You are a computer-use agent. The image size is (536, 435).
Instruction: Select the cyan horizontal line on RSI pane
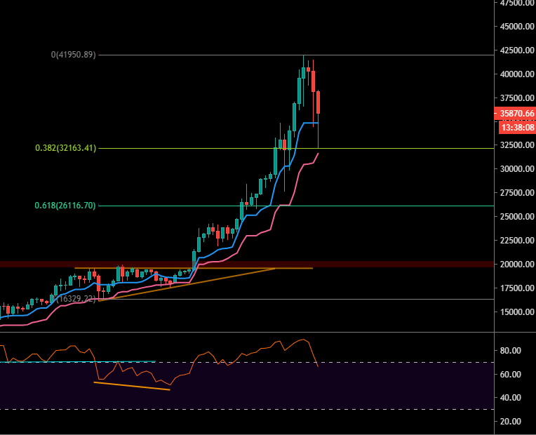(78, 361)
